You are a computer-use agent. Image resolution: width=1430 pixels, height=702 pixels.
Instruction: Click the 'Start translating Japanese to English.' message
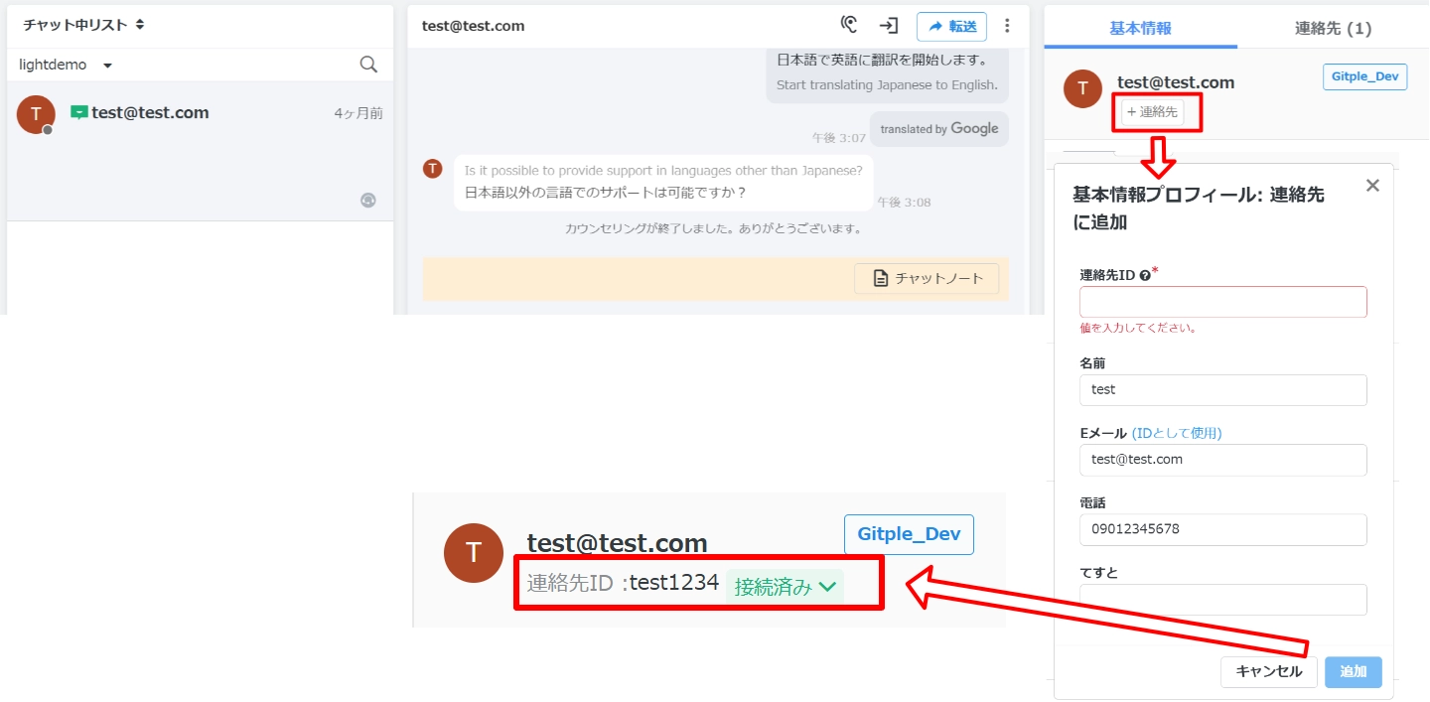click(x=887, y=84)
